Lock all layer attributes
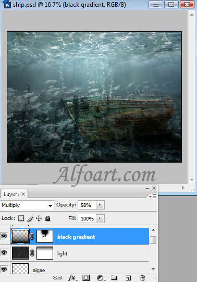 [x=47, y=218]
